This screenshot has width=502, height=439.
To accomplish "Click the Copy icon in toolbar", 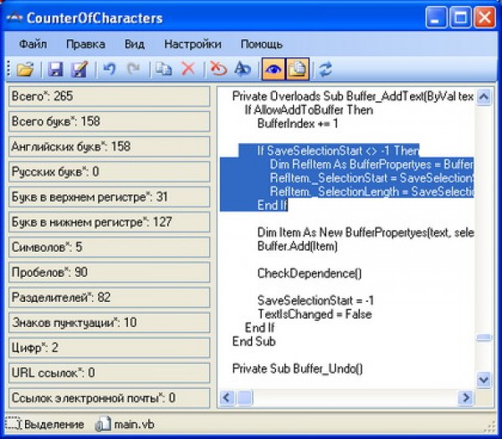I will coord(164,69).
